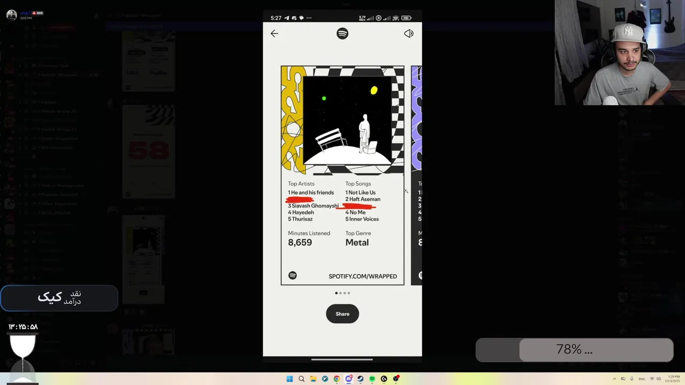Click the 78% progress bar overlay
This screenshot has height=385, width=685.
pyautogui.click(x=574, y=350)
